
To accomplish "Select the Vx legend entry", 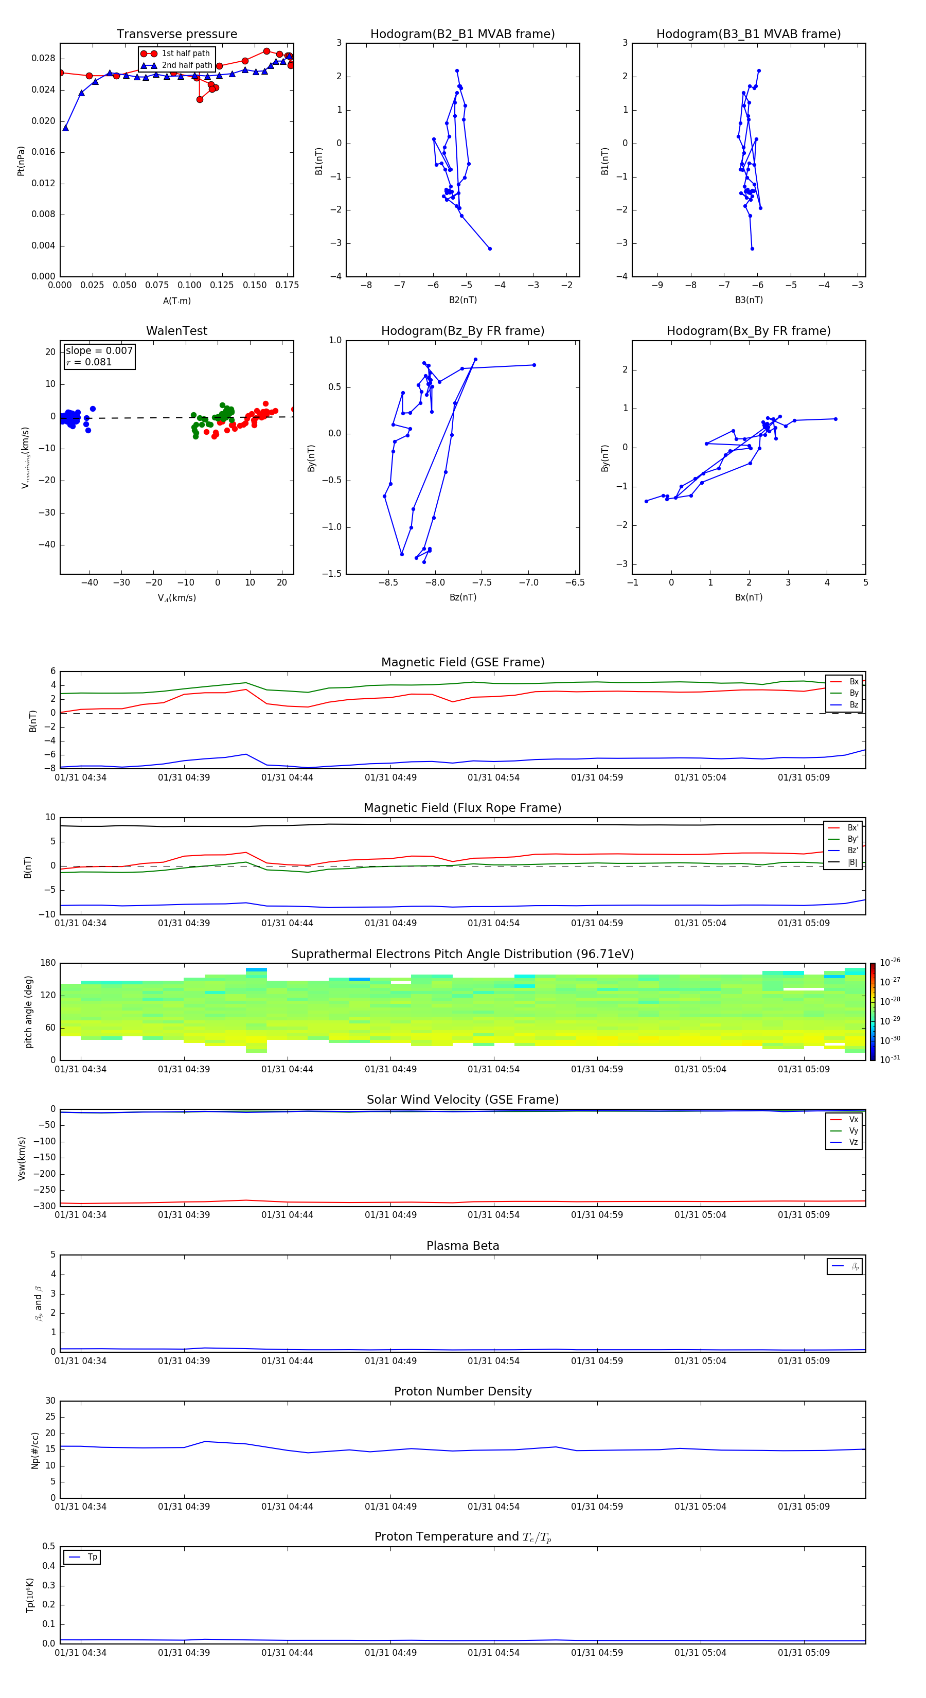I will [844, 1119].
